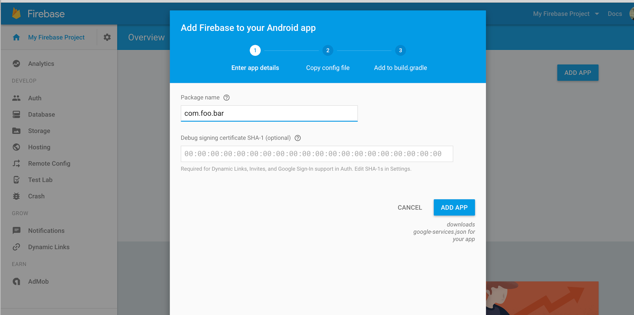The image size is (634, 315).
Task: Click the Notifications message icon
Action: tap(16, 231)
